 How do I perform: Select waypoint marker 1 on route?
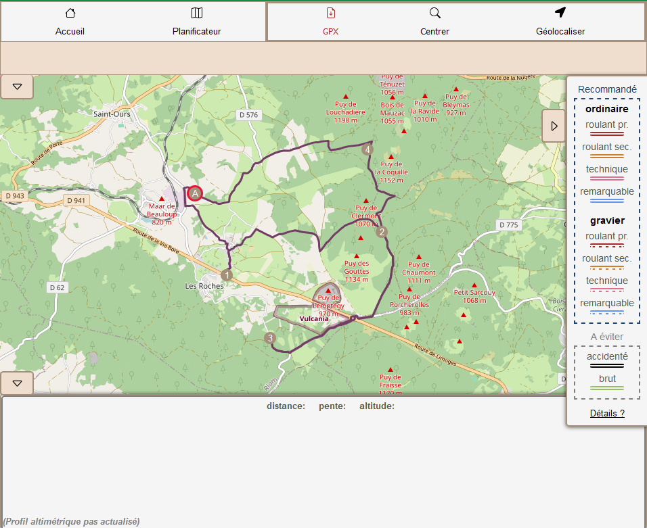point(226,275)
